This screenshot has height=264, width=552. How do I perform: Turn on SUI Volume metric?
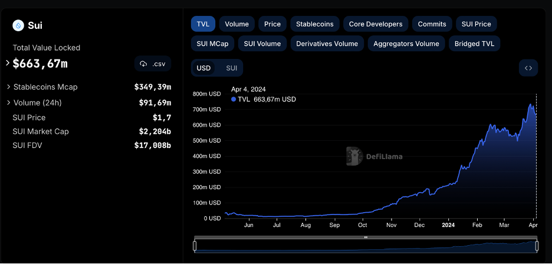coord(262,44)
